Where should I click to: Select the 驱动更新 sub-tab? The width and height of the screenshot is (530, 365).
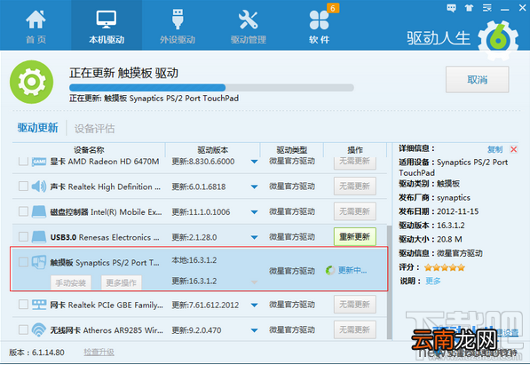point(37,128)
